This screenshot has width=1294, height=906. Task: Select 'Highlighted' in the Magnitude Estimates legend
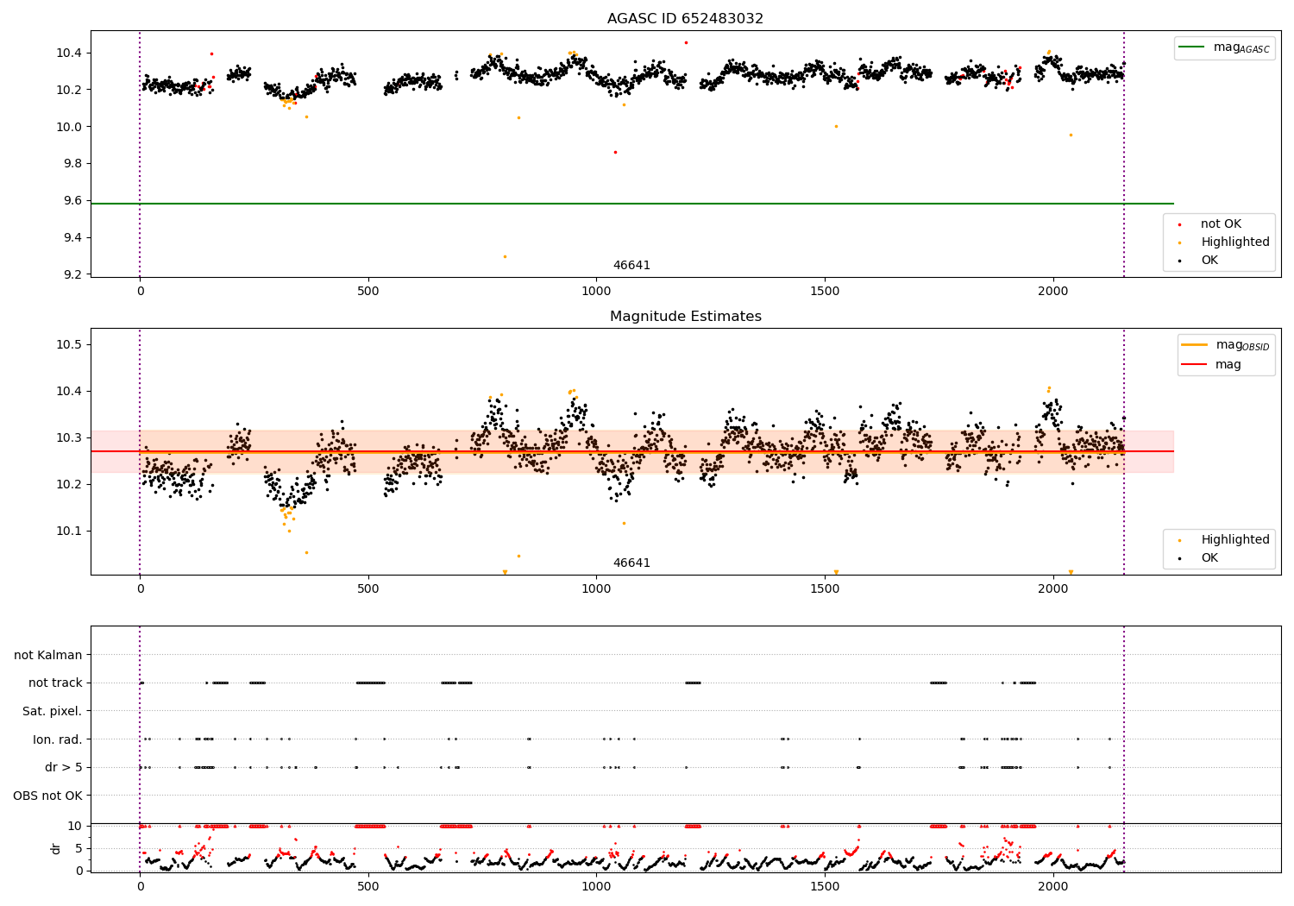tap(1235, 540)
